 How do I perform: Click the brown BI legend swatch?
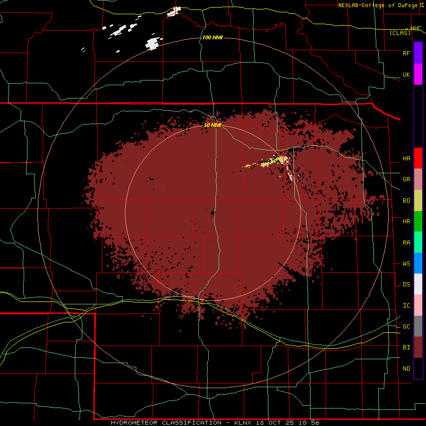point(418,347)
